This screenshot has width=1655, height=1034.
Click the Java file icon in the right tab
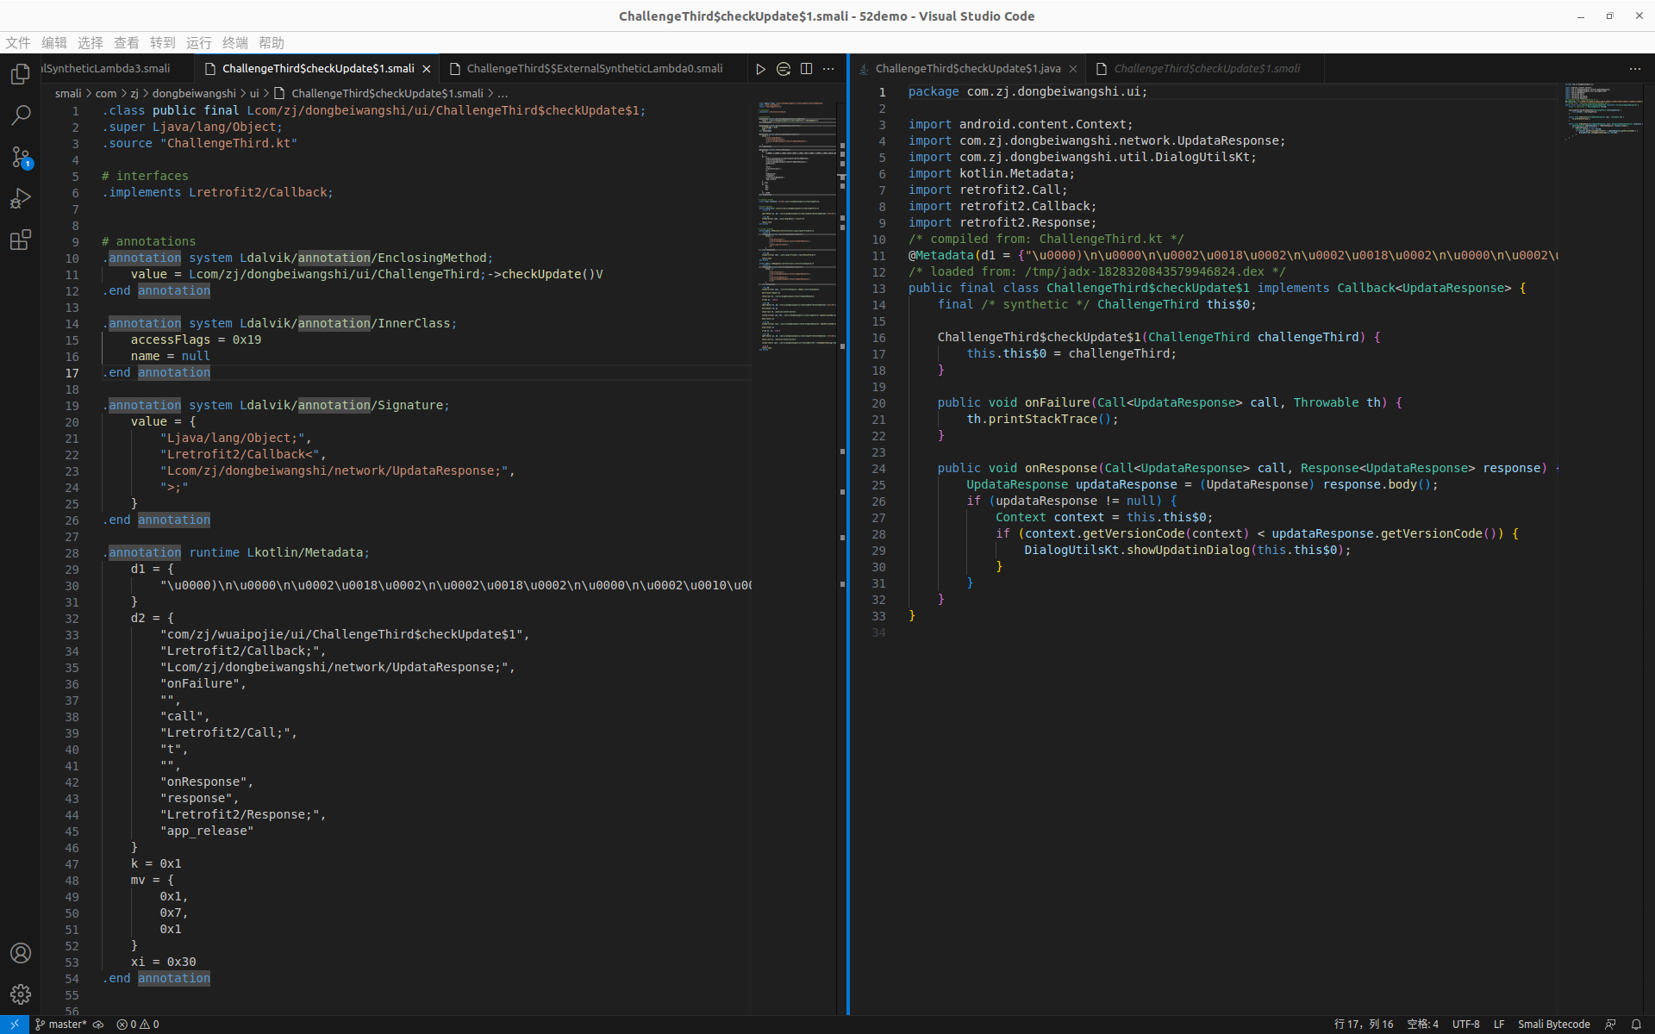pos(863,69)
